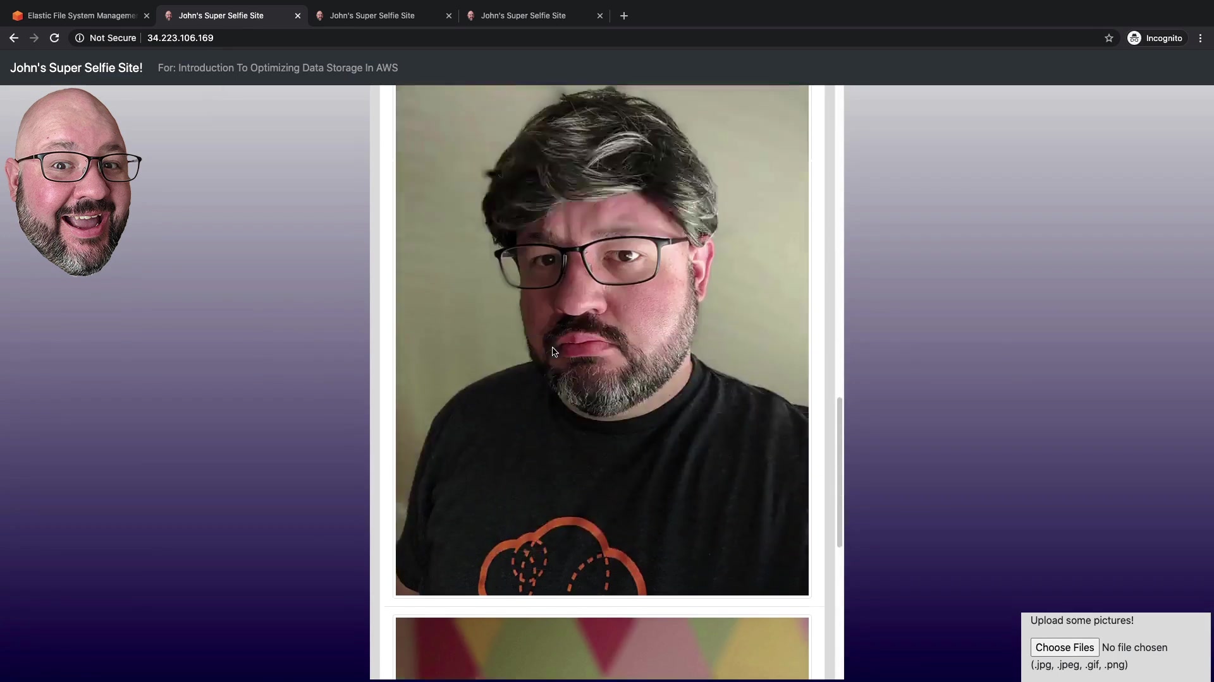Viewport: 1214px width, 682px height.
Task: Click the browser forward arrow
Action: [34, 38]
